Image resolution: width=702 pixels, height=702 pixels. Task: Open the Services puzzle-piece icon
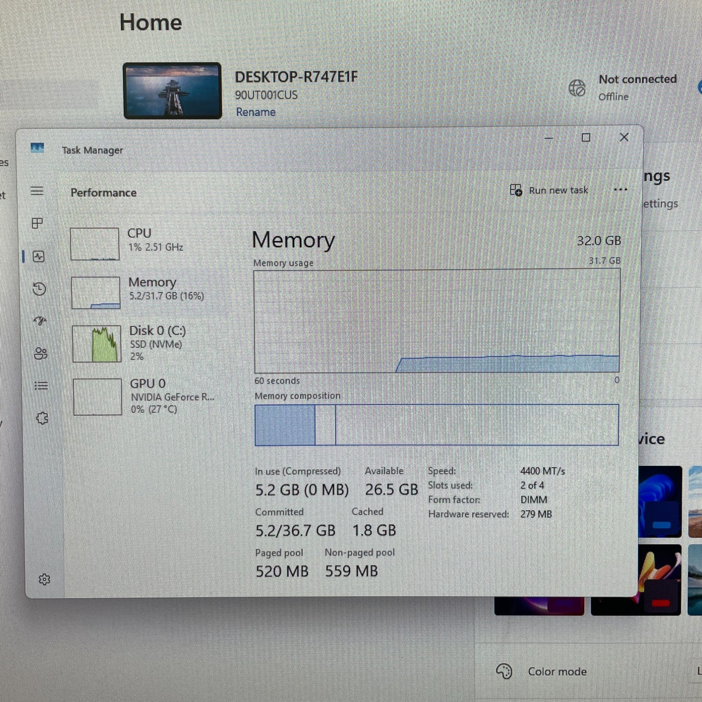[42, 418]
